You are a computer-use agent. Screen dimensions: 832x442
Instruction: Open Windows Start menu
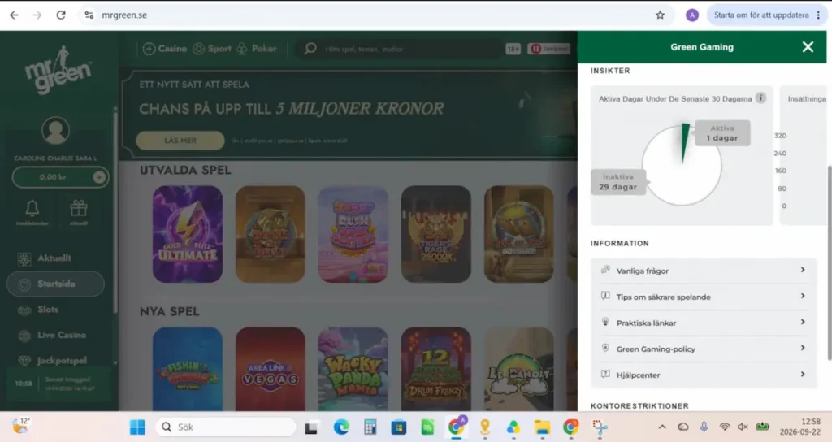[x=137, y=427]
